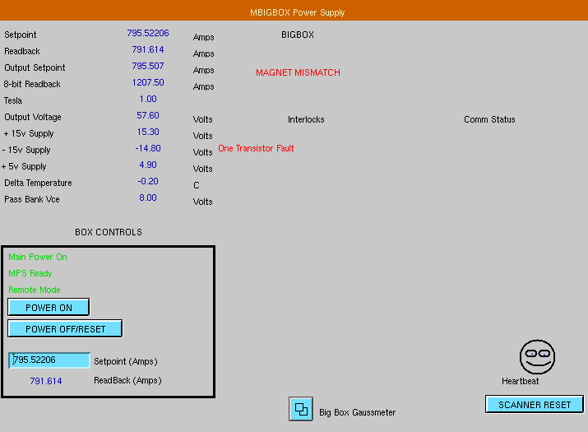The width and height of the screenshot is (588, 432).
Task: Click the Tesla value 1.00
Action: [x=148, y=99]
